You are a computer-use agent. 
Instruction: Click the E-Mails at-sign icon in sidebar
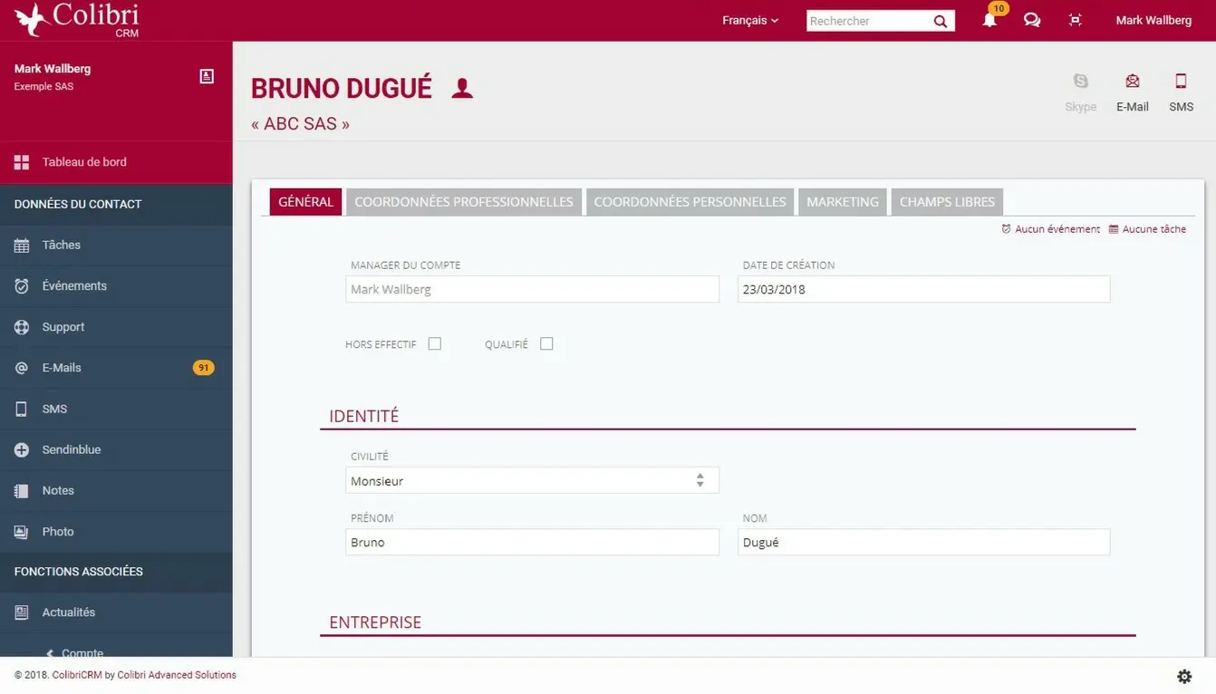pos(22,368)
